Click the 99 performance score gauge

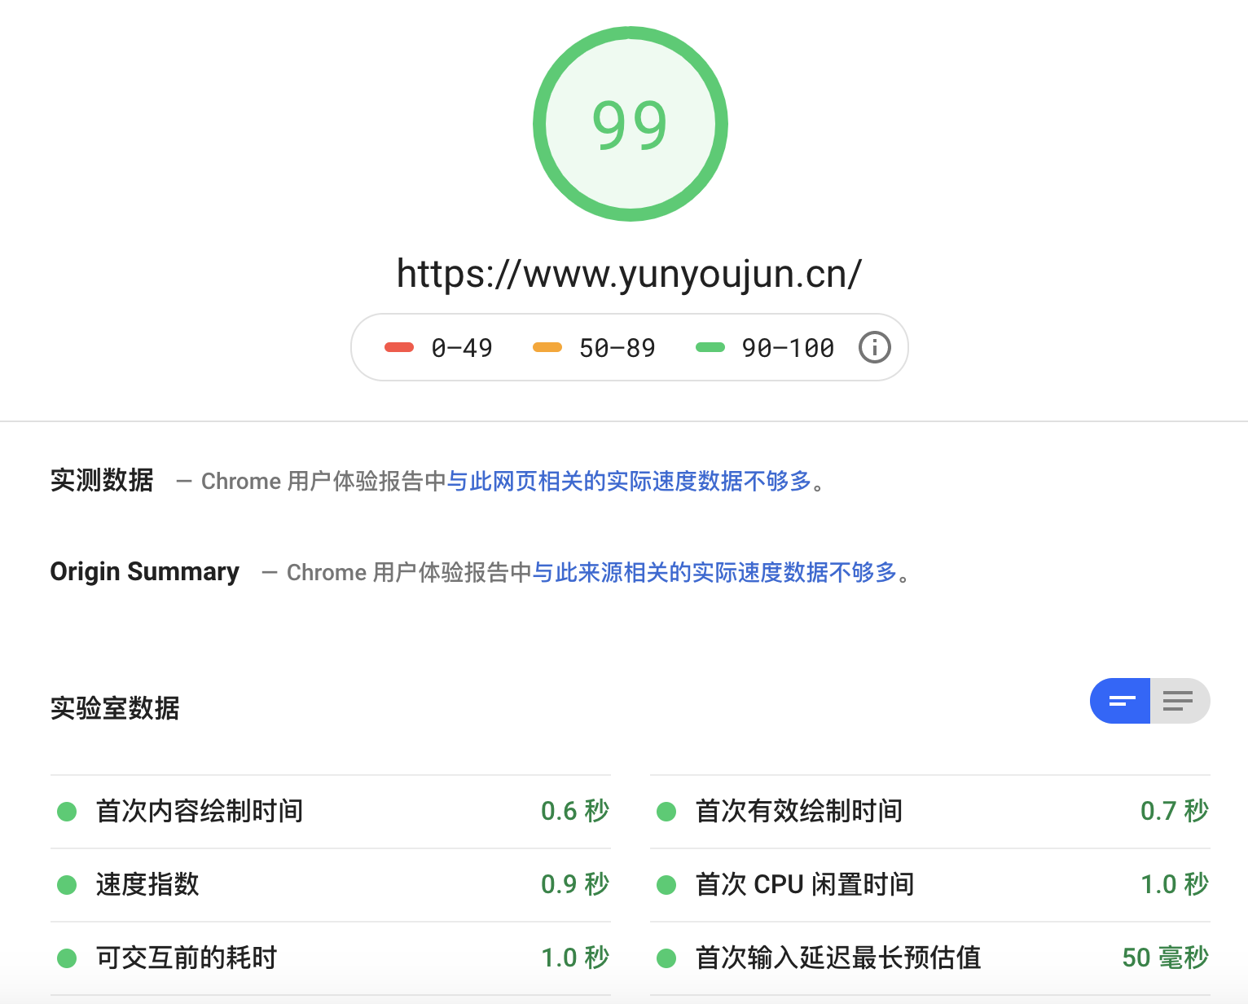coord(631,124)
